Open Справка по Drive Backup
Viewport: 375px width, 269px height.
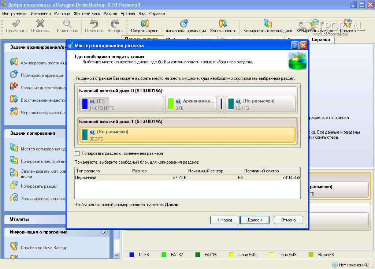[39, 247]
